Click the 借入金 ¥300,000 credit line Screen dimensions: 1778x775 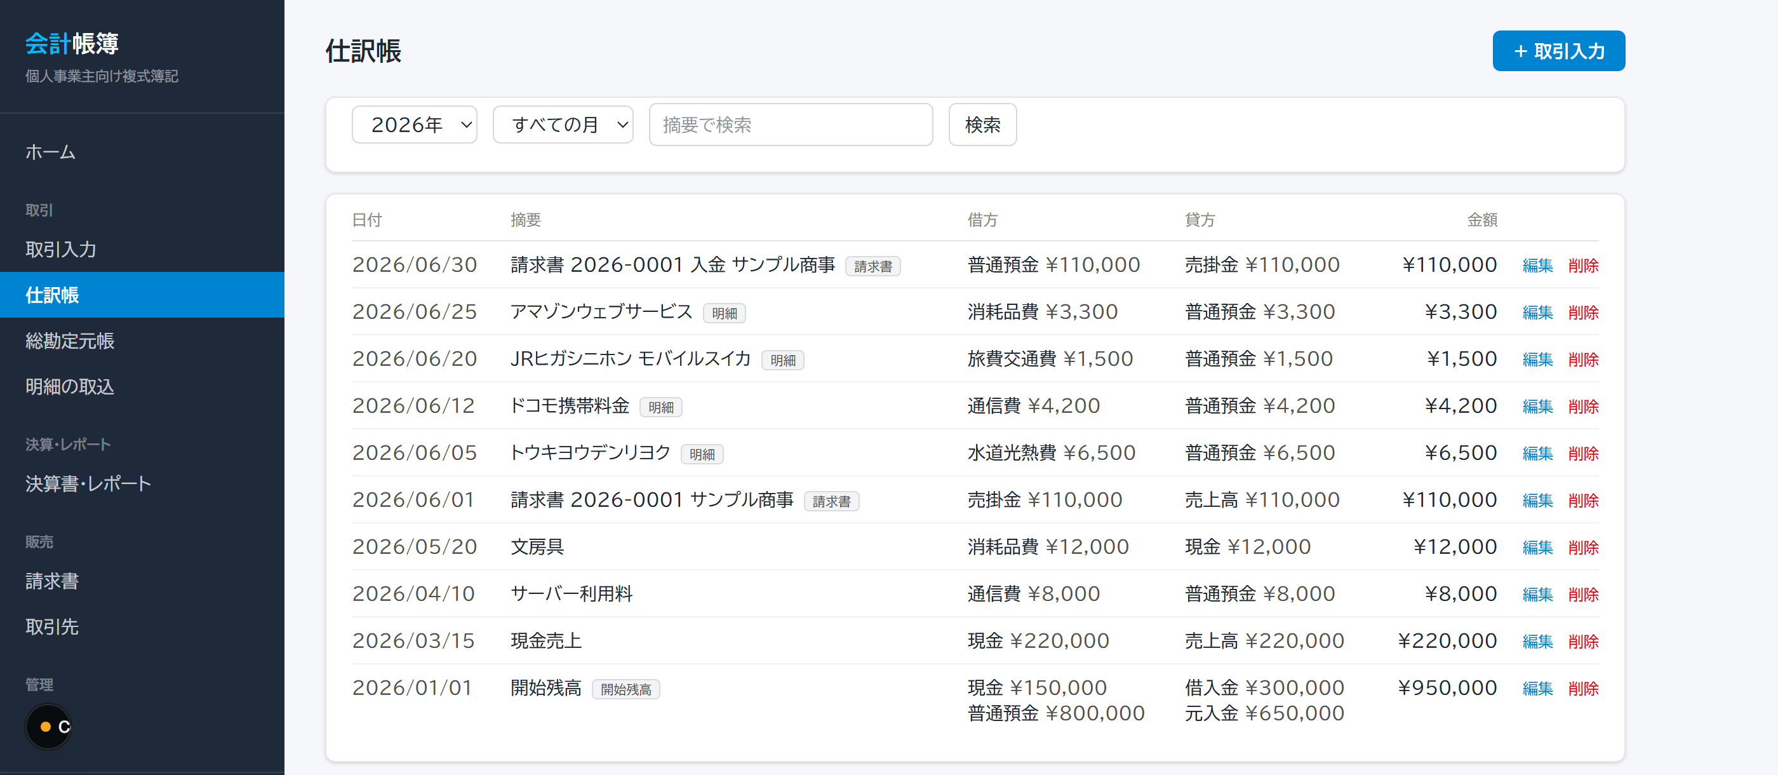pyautogui.click(x=1264, y=687)
